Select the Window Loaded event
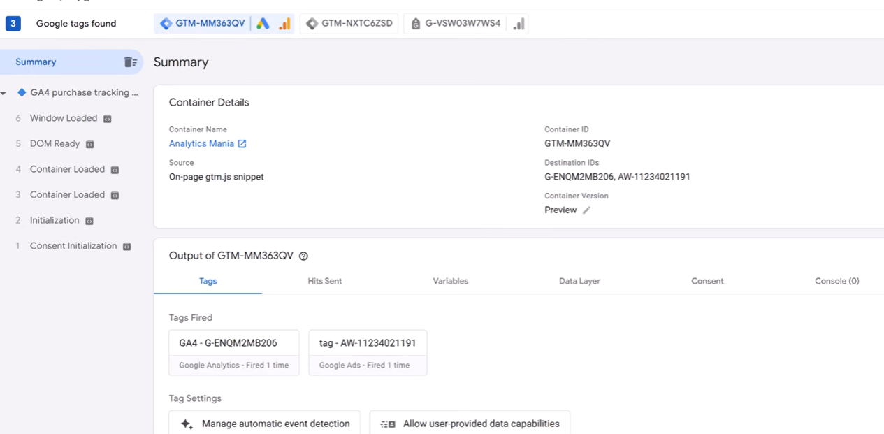Image resolution: width=884 pixels, height=434 pixels. (x=64, y=118)
